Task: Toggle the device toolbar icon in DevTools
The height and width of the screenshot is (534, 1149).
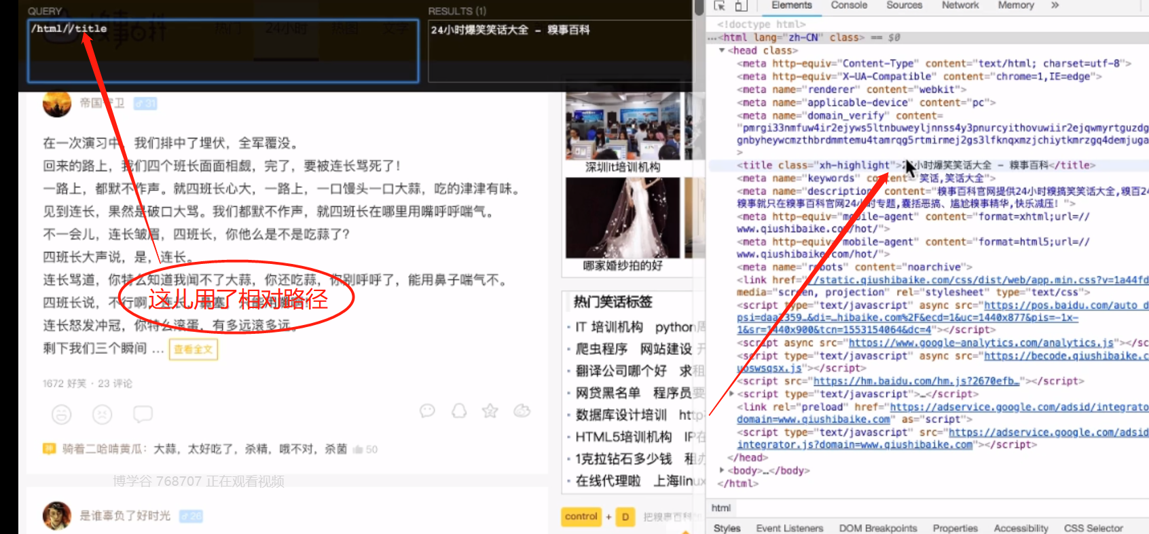Action: click(741, 5)
